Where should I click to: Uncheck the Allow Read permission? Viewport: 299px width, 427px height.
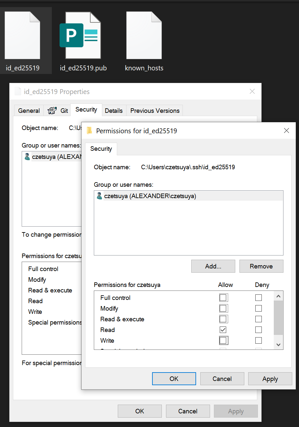pyautogui.click(x=223, y=330)
